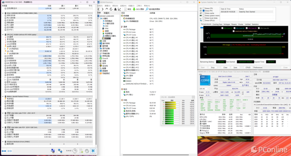Uncheck Stress FPU checkbox

[204, 11]
